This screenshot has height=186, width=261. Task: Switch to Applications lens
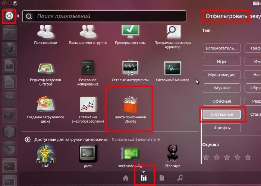click(x=144, y=178)
